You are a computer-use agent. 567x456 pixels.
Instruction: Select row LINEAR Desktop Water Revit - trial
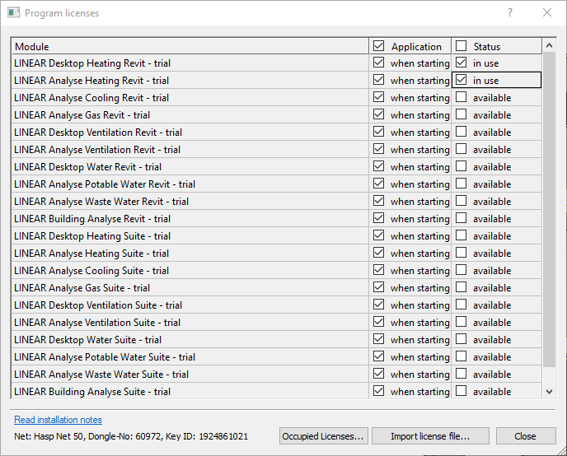pyautogui.click(x=277, y=167)
